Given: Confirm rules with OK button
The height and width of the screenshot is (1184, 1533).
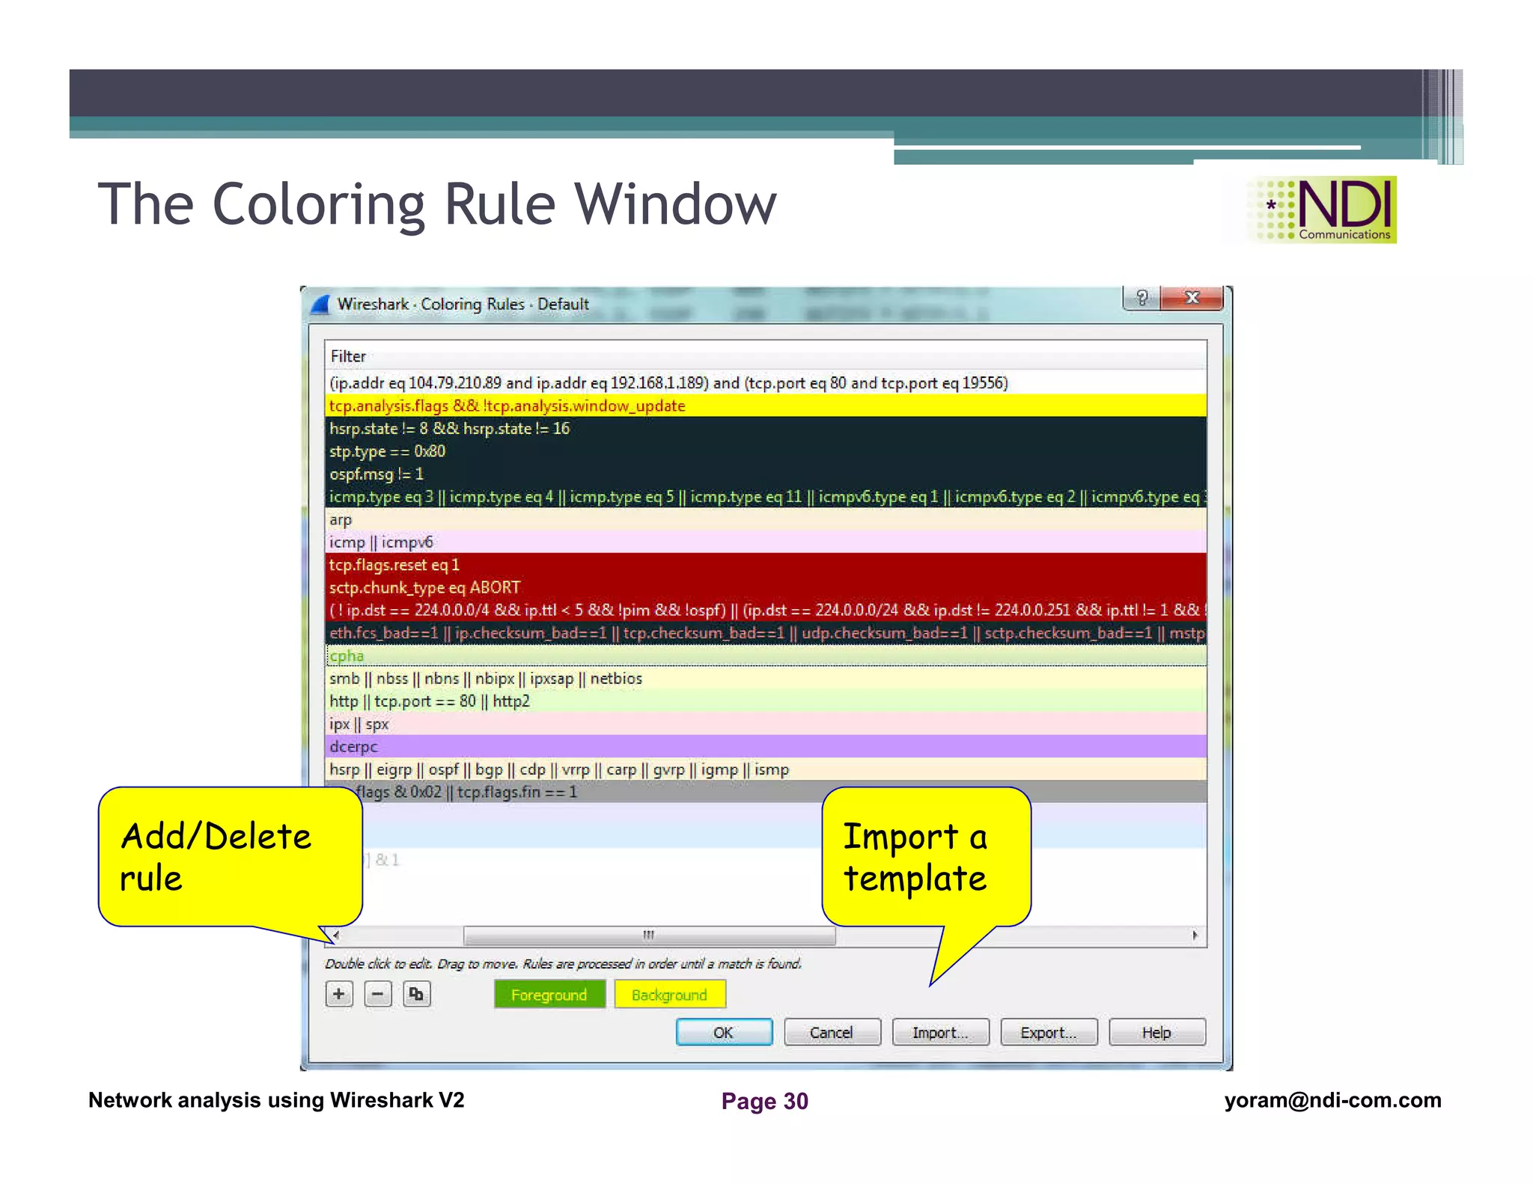Looking at the screenshot, I should coord(724,1032).
